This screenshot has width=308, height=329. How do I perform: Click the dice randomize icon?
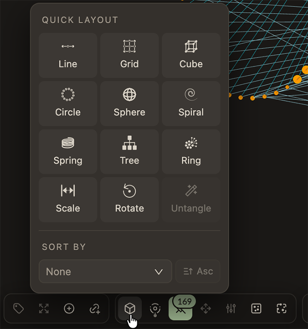tap(256, 308)
